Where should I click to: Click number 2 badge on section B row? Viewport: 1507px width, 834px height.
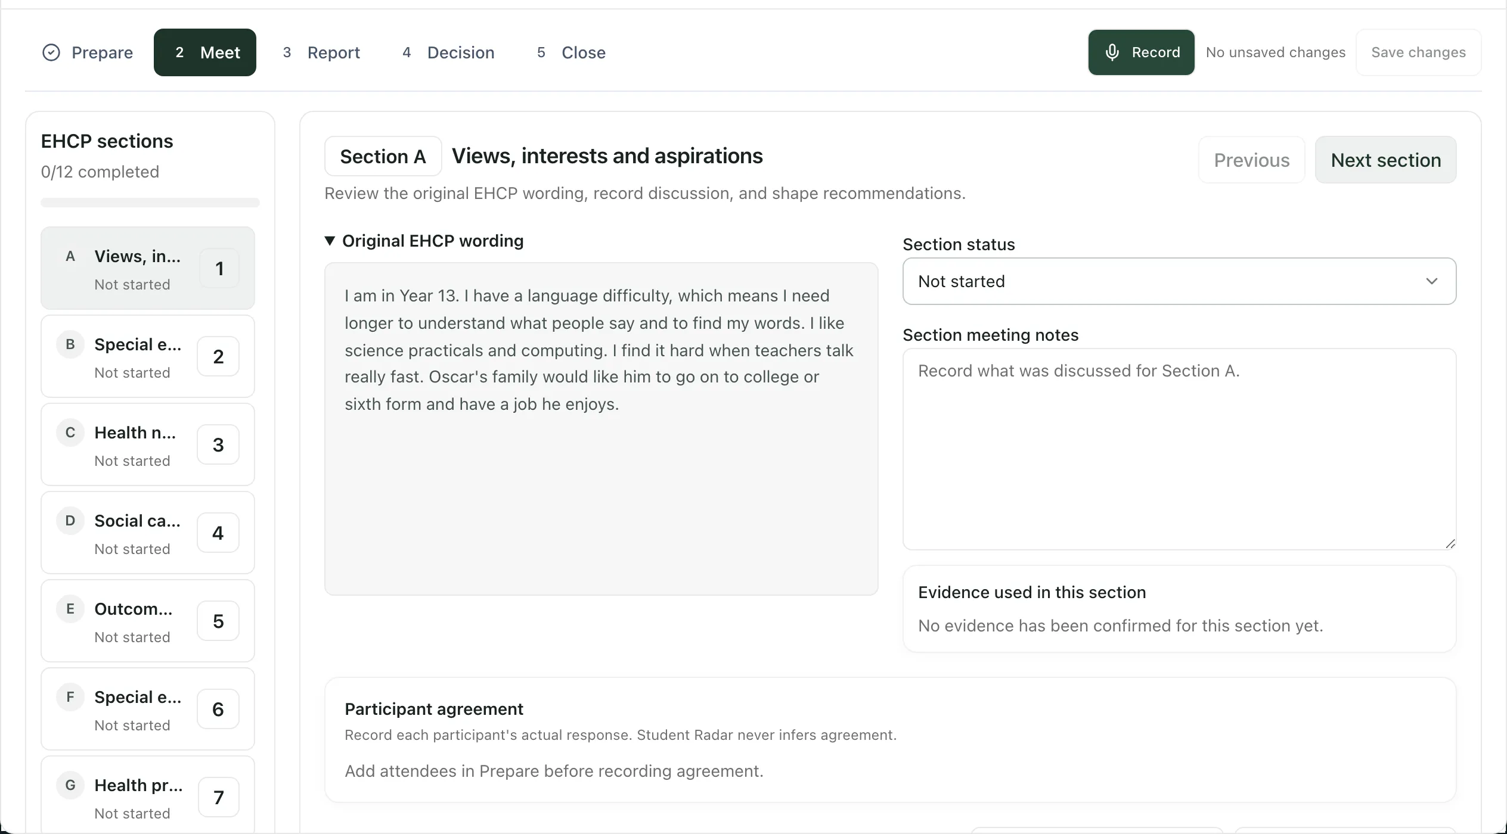(x=218, y=356)
